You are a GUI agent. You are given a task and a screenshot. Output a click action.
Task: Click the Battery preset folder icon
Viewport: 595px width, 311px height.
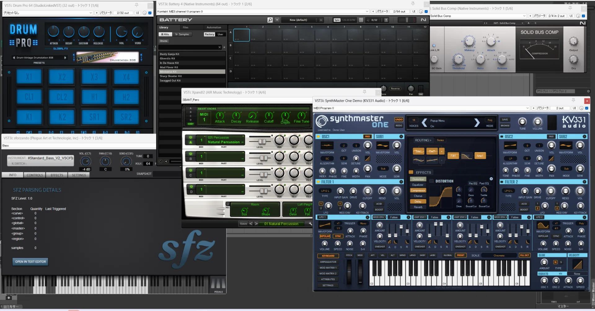point(321,20)
